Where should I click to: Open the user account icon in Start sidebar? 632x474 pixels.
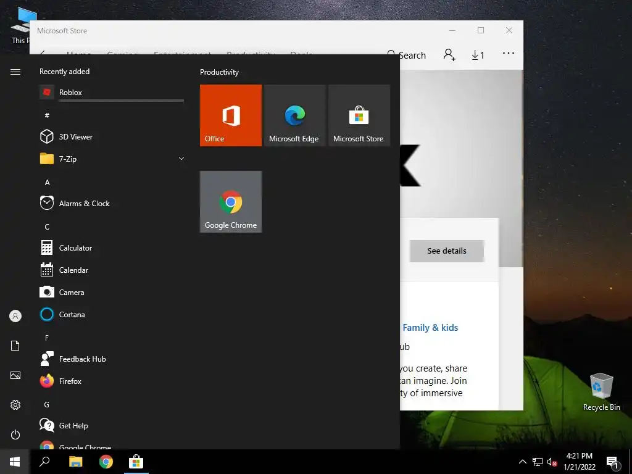tap(15, 316)
